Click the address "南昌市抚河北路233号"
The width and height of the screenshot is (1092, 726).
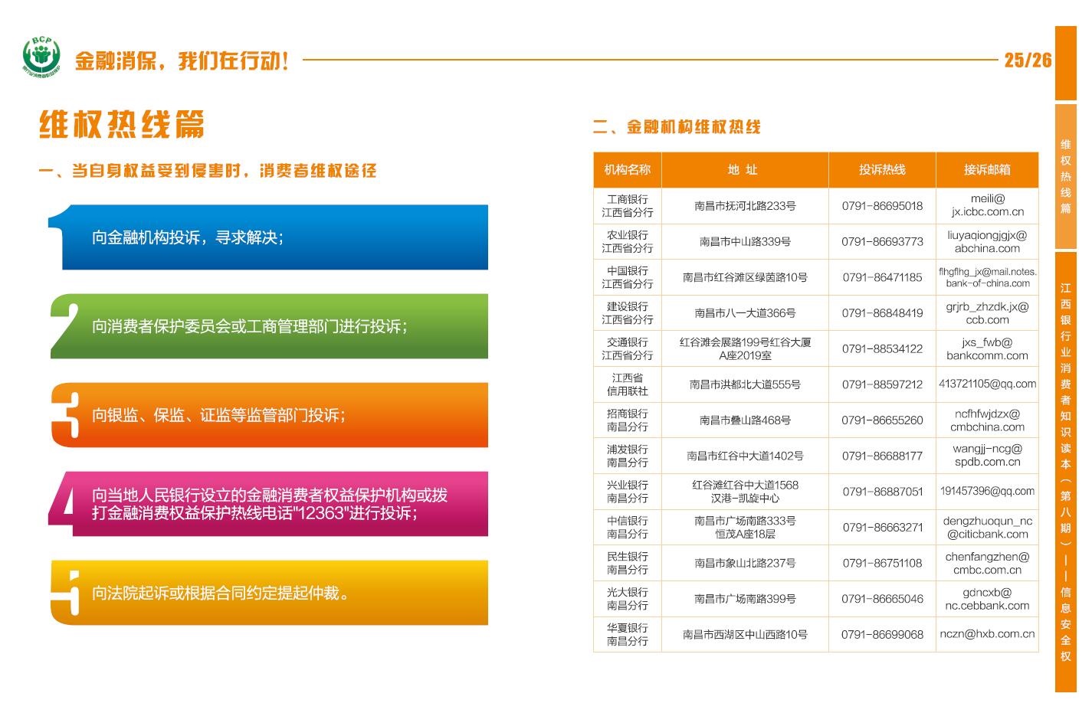tap(745, 206)
